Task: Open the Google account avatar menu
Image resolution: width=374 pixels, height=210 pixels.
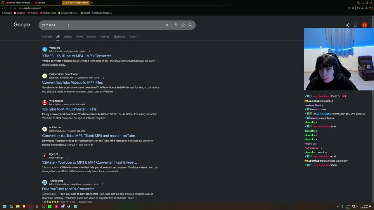Action: (x=364, y=25)
